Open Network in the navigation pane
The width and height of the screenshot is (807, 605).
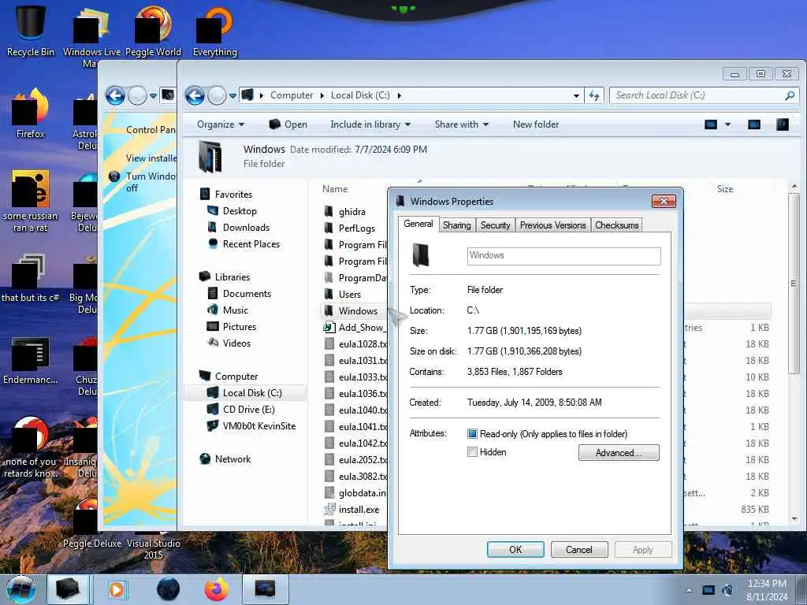coord(232,459)
